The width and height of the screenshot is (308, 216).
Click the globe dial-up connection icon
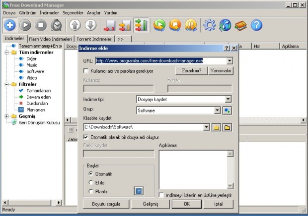point(225,25)
